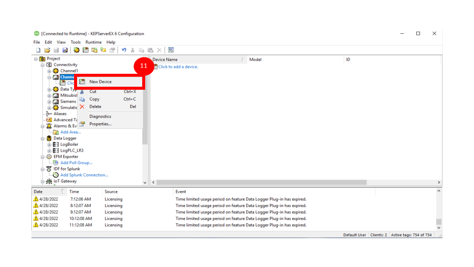Collapse the Data Logger node
Screen dimensions: 474x267
[43, 138]
